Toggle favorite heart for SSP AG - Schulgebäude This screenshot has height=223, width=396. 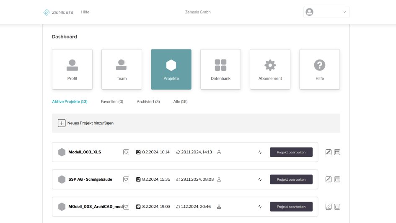126,179
